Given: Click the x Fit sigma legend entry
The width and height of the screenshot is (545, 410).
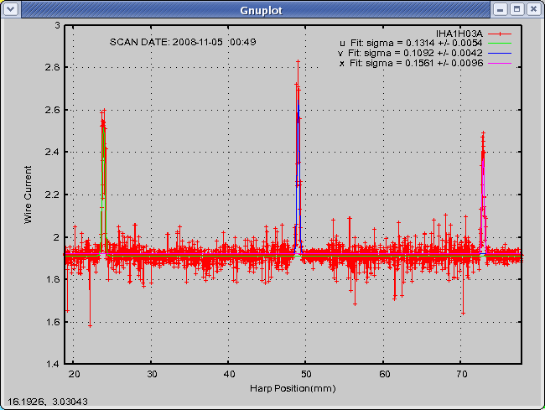Looking at the screenshot, I should click(411, 63).
